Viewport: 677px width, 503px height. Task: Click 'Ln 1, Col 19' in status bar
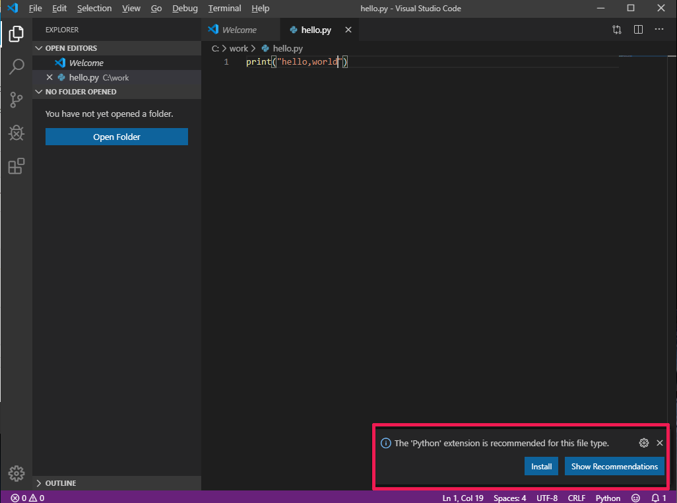[x=463, y=498]
